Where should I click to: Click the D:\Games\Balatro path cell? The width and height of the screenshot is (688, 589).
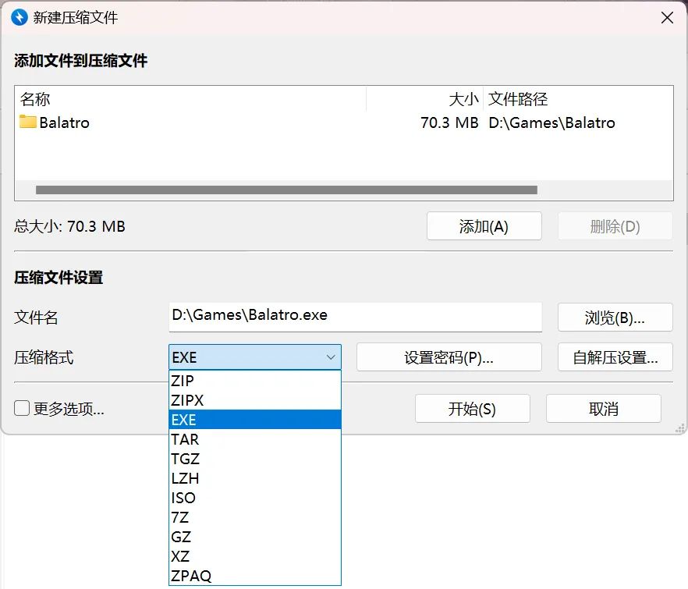[551, 122]
